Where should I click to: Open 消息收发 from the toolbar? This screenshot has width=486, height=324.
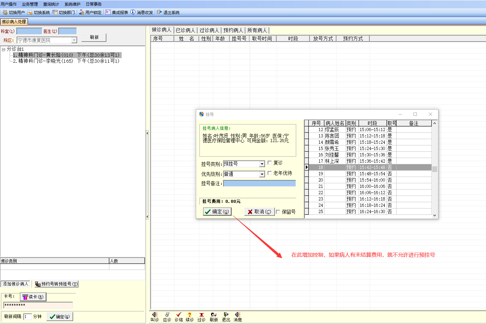click(x=142, y=12)
